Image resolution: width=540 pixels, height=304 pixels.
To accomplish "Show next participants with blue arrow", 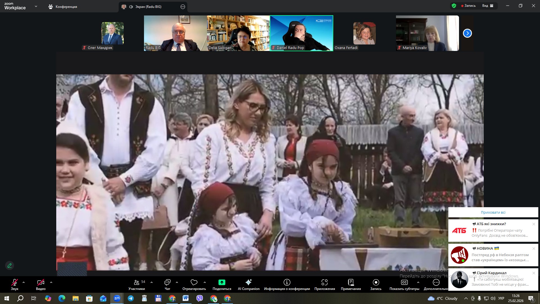I will coord(467,33).
